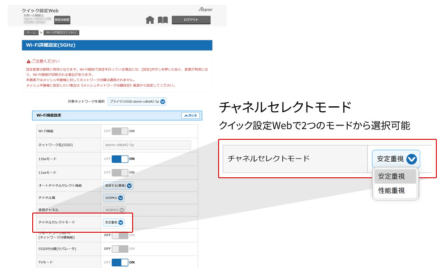Open the オートチャネルセレクト機能 dropdown
This screenshot has width=448, height=268.
click(118, 185)
